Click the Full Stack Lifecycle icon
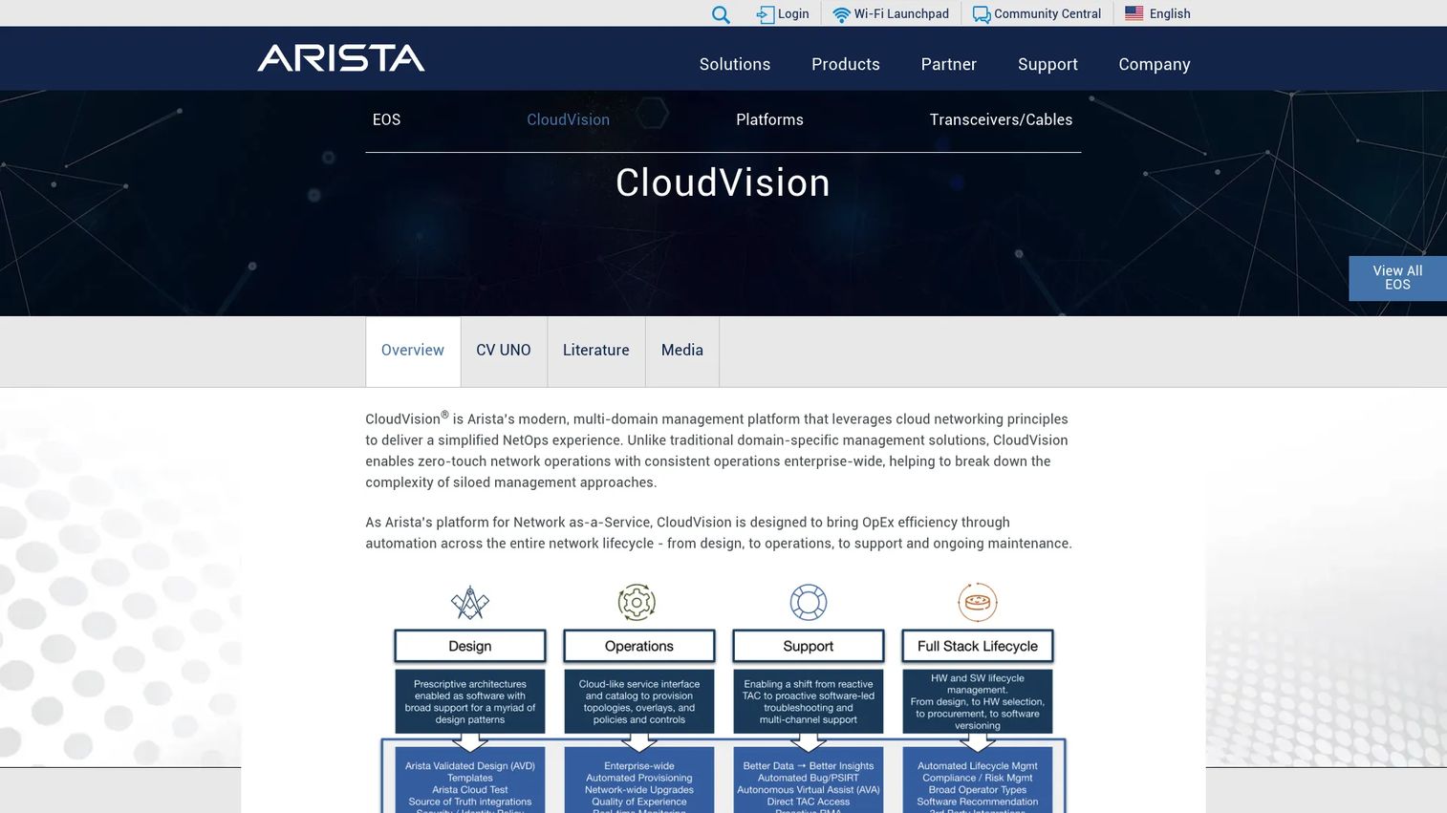 (x=978, y=603)
